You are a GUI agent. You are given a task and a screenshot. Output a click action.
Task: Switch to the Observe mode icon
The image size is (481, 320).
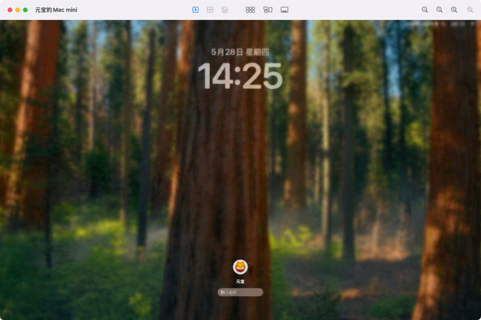pos(210,10)
